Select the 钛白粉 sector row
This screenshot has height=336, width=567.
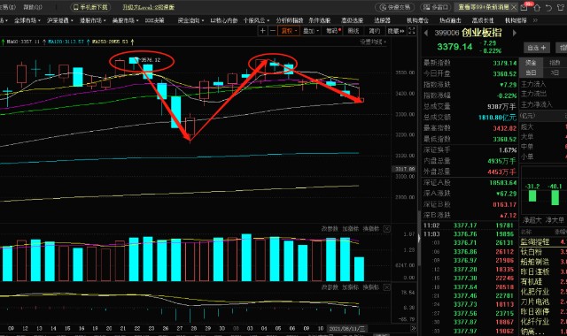543,252
